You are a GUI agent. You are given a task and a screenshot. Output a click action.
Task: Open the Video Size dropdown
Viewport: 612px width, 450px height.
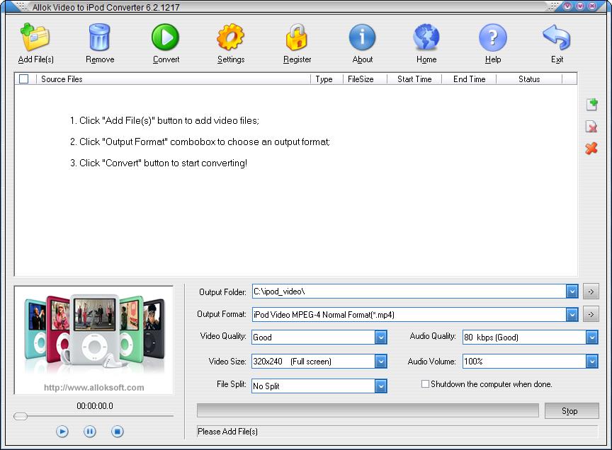click(380, 362)
